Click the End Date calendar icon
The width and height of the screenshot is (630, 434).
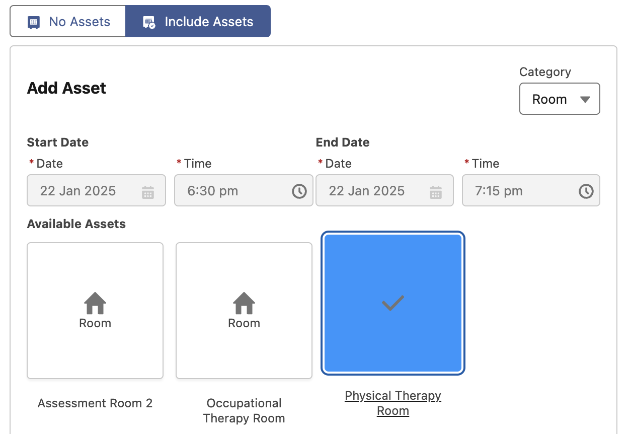click(x=436, y=192)
